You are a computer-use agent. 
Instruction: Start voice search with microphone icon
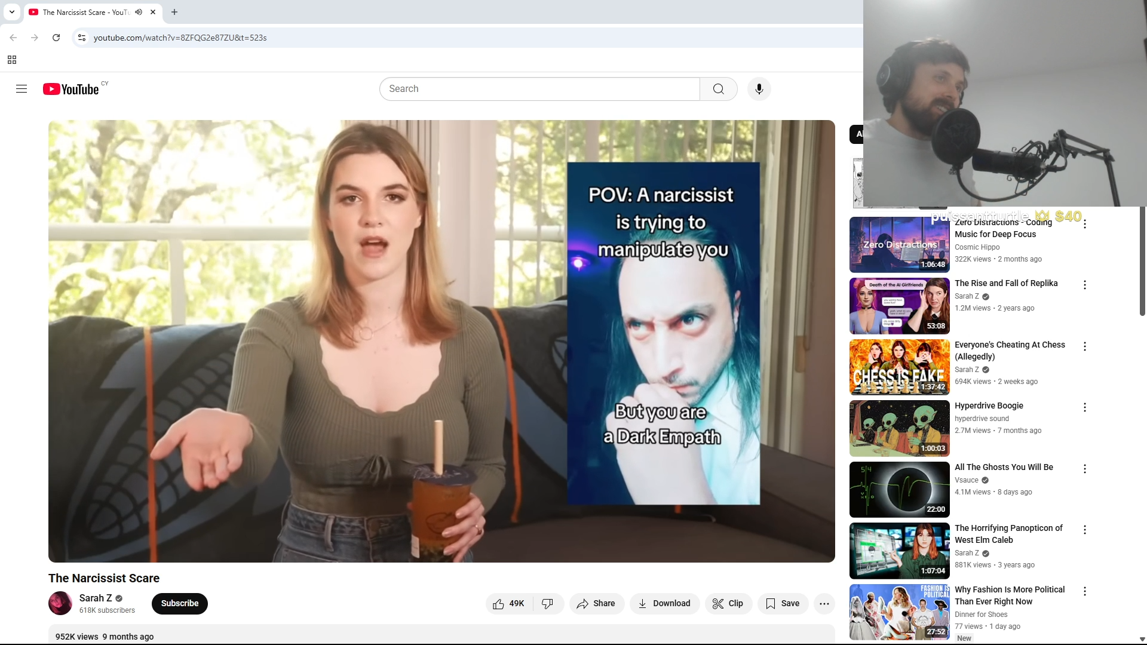tap(759, 89)
